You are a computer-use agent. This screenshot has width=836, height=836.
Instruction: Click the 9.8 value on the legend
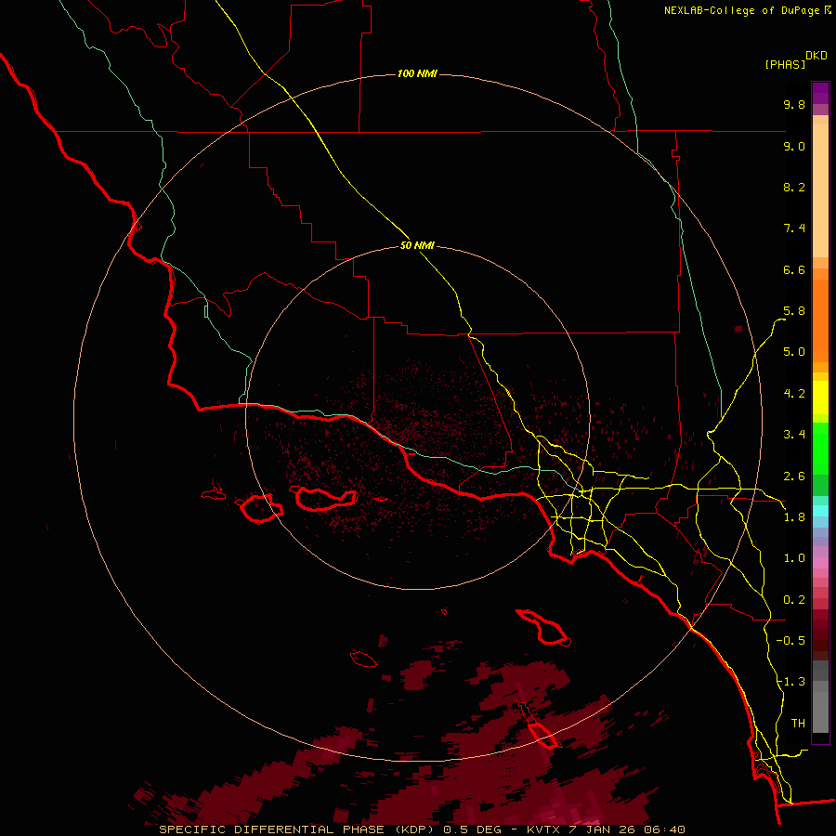[794, 104]
